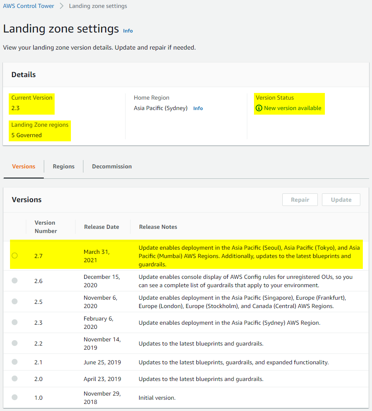Viewport: 372px width, 411px height.
Task: Click the Asia Pacific (Sydney) home region text
Action: click(x=161, y=108)
